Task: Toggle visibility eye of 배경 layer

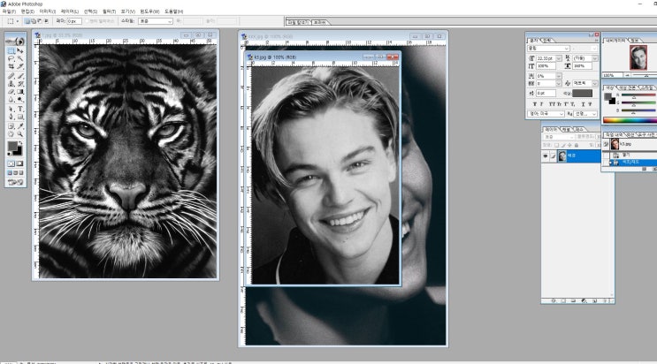Action: pos(546,156)
